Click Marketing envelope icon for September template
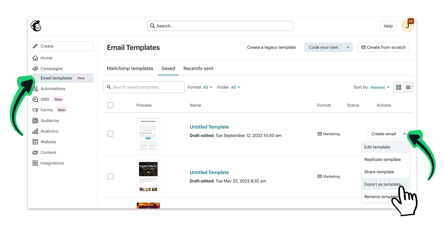The height and width of the screenshot is (231, 444). [x=320, y=134]
